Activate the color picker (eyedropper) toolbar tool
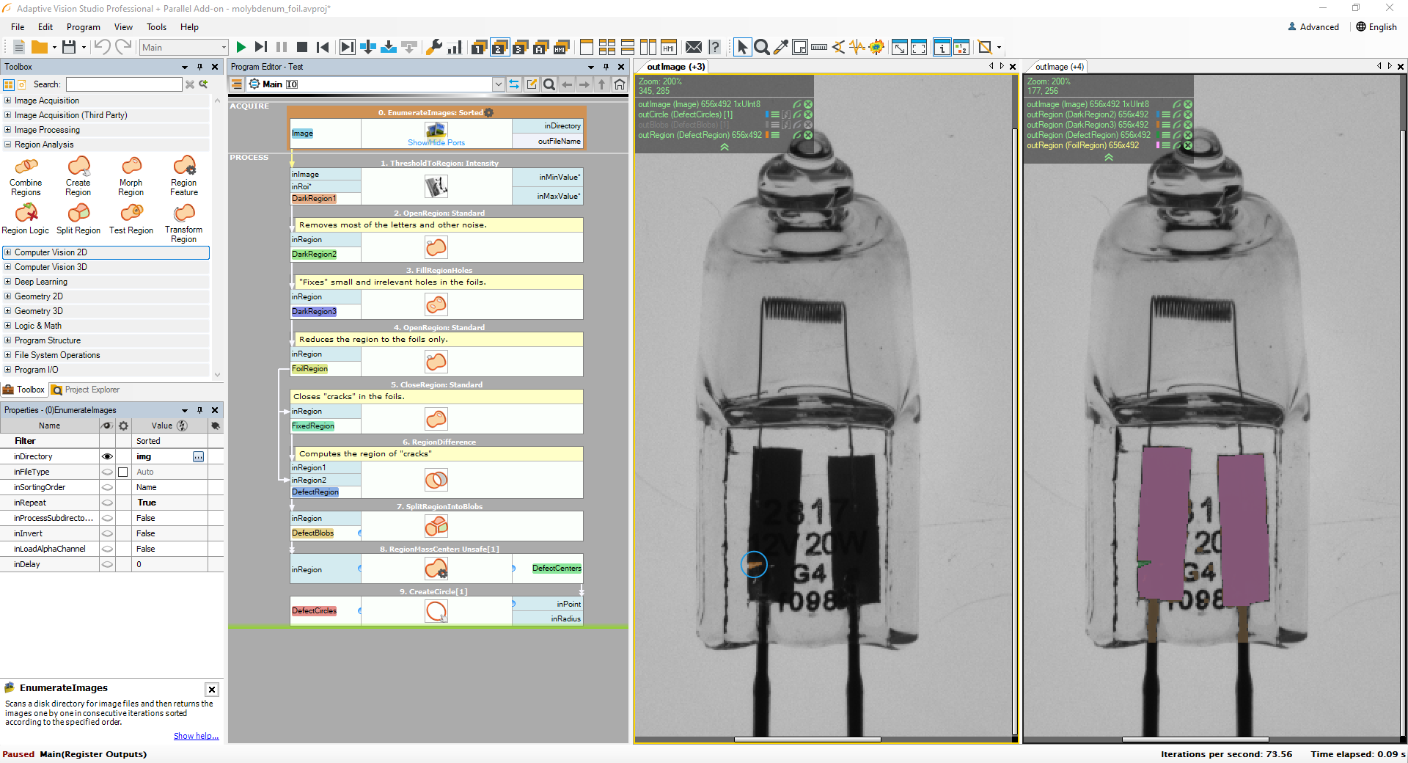This screenshot has height=763, width=1408. (780, 47)
